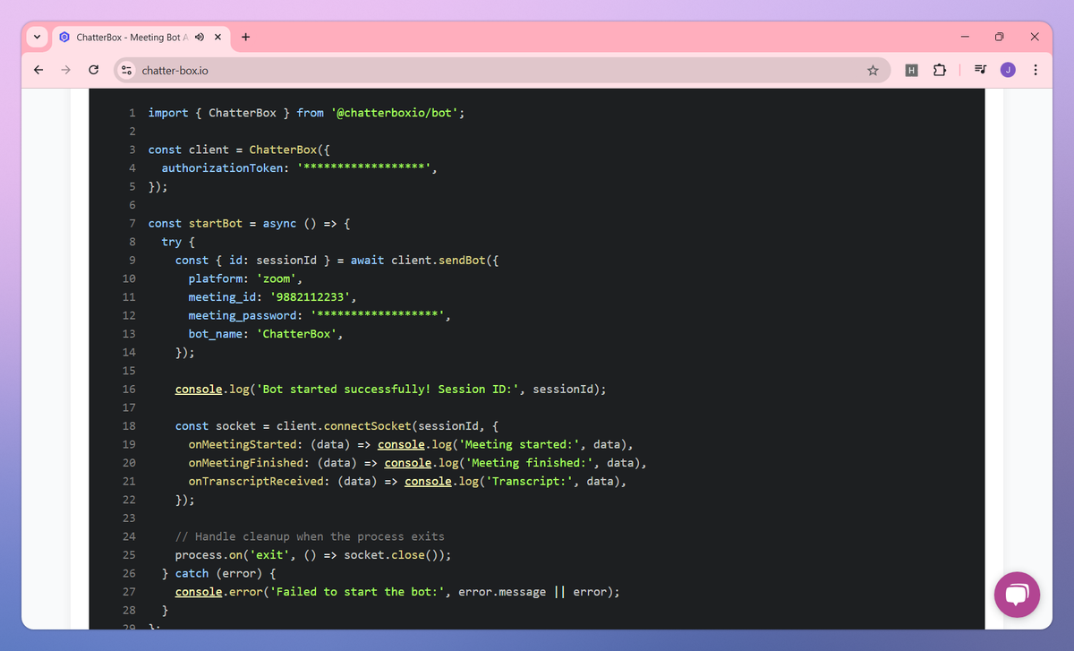1074x651 pixels.
Task: Go forward to the next page
Action: 65,70
